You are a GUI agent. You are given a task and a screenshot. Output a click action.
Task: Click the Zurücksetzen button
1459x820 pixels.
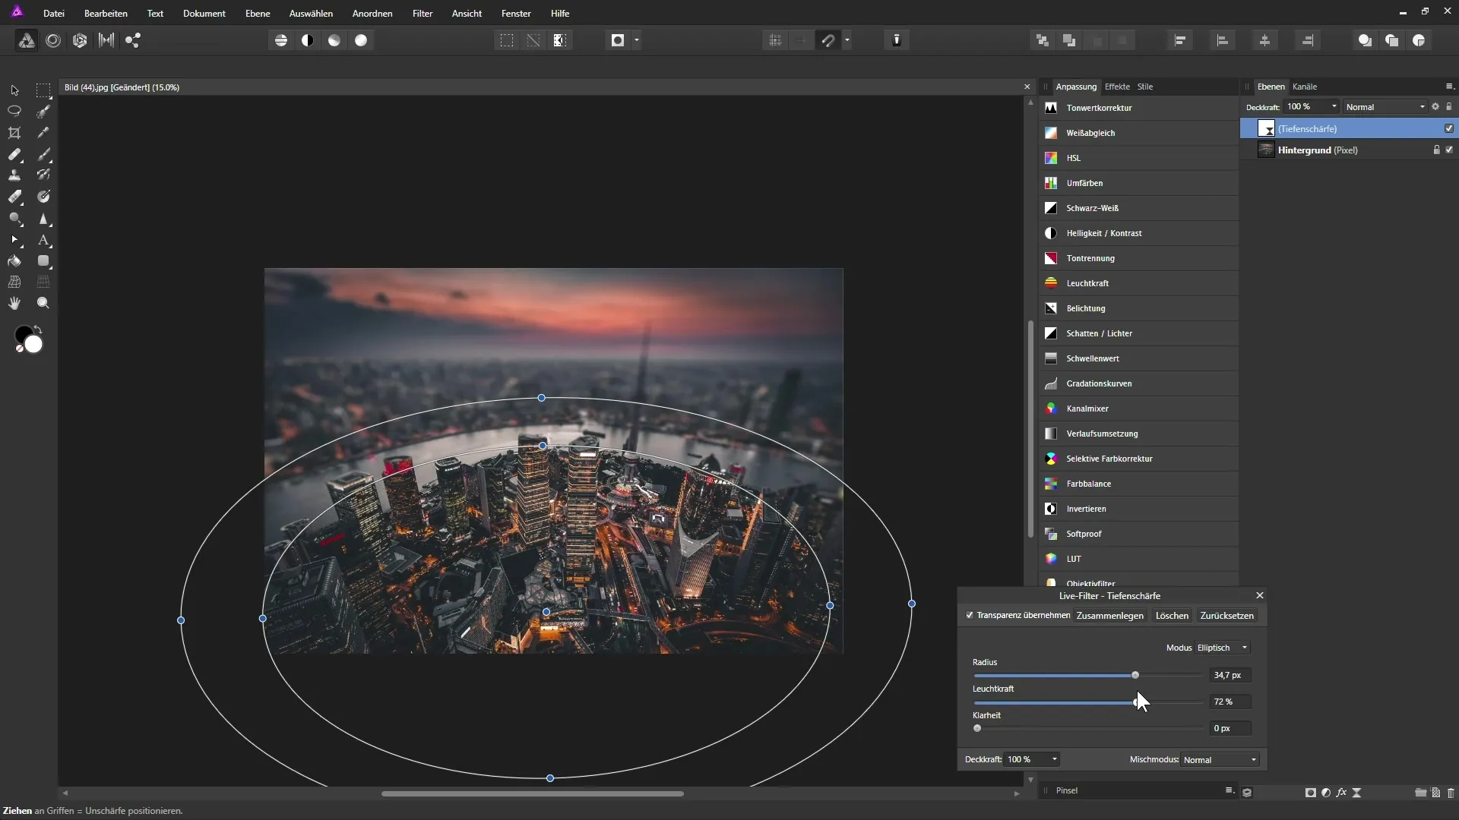pos(1226,616)
